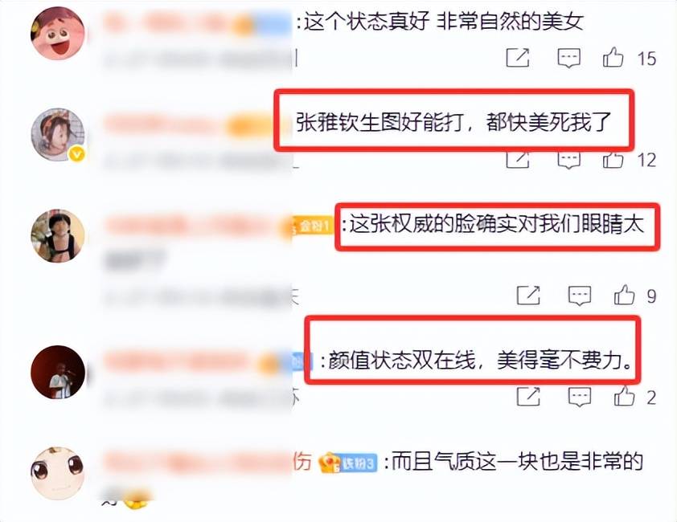Share the comment with 9 likes
This screenshot has height=522, width=677.
528,296
